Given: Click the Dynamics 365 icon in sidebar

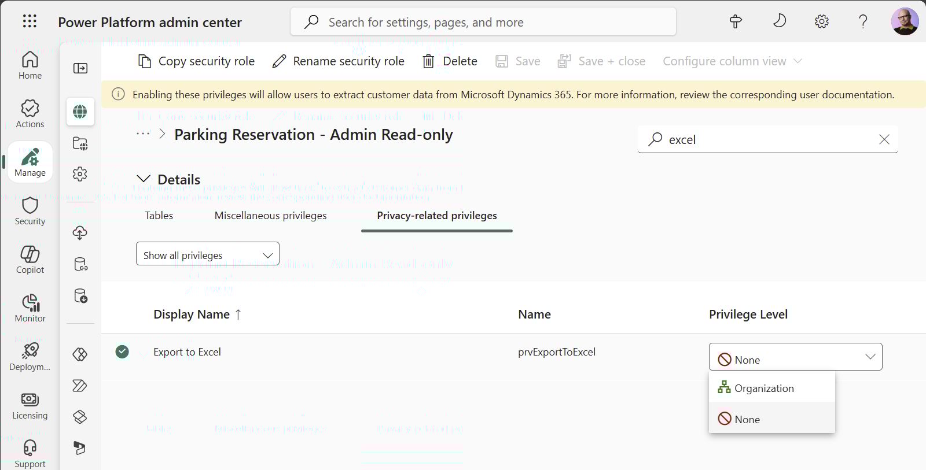Looking at the screenshot, I should 80,448.
